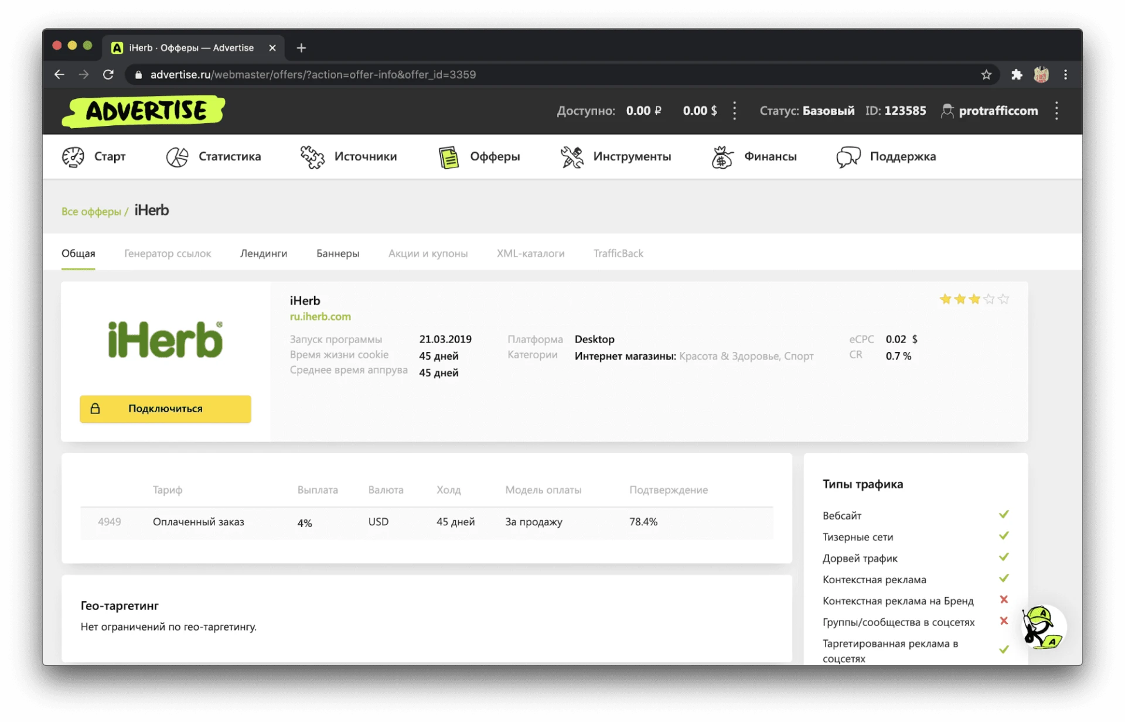
Task: Switch to the Баннеры tab
Action: 338,254
